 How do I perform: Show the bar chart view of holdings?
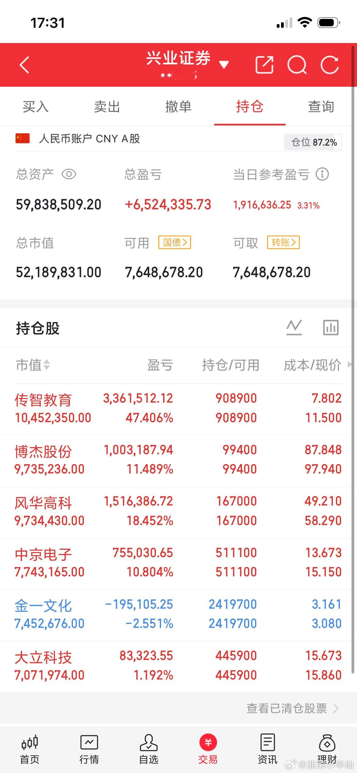click(331, 328)
